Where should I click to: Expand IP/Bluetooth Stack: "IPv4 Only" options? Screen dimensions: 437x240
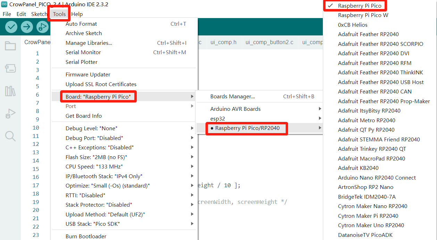click(x=125, y=176)
